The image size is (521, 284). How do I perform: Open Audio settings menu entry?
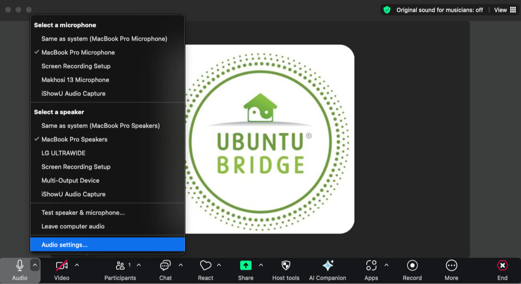click(108, 245)
